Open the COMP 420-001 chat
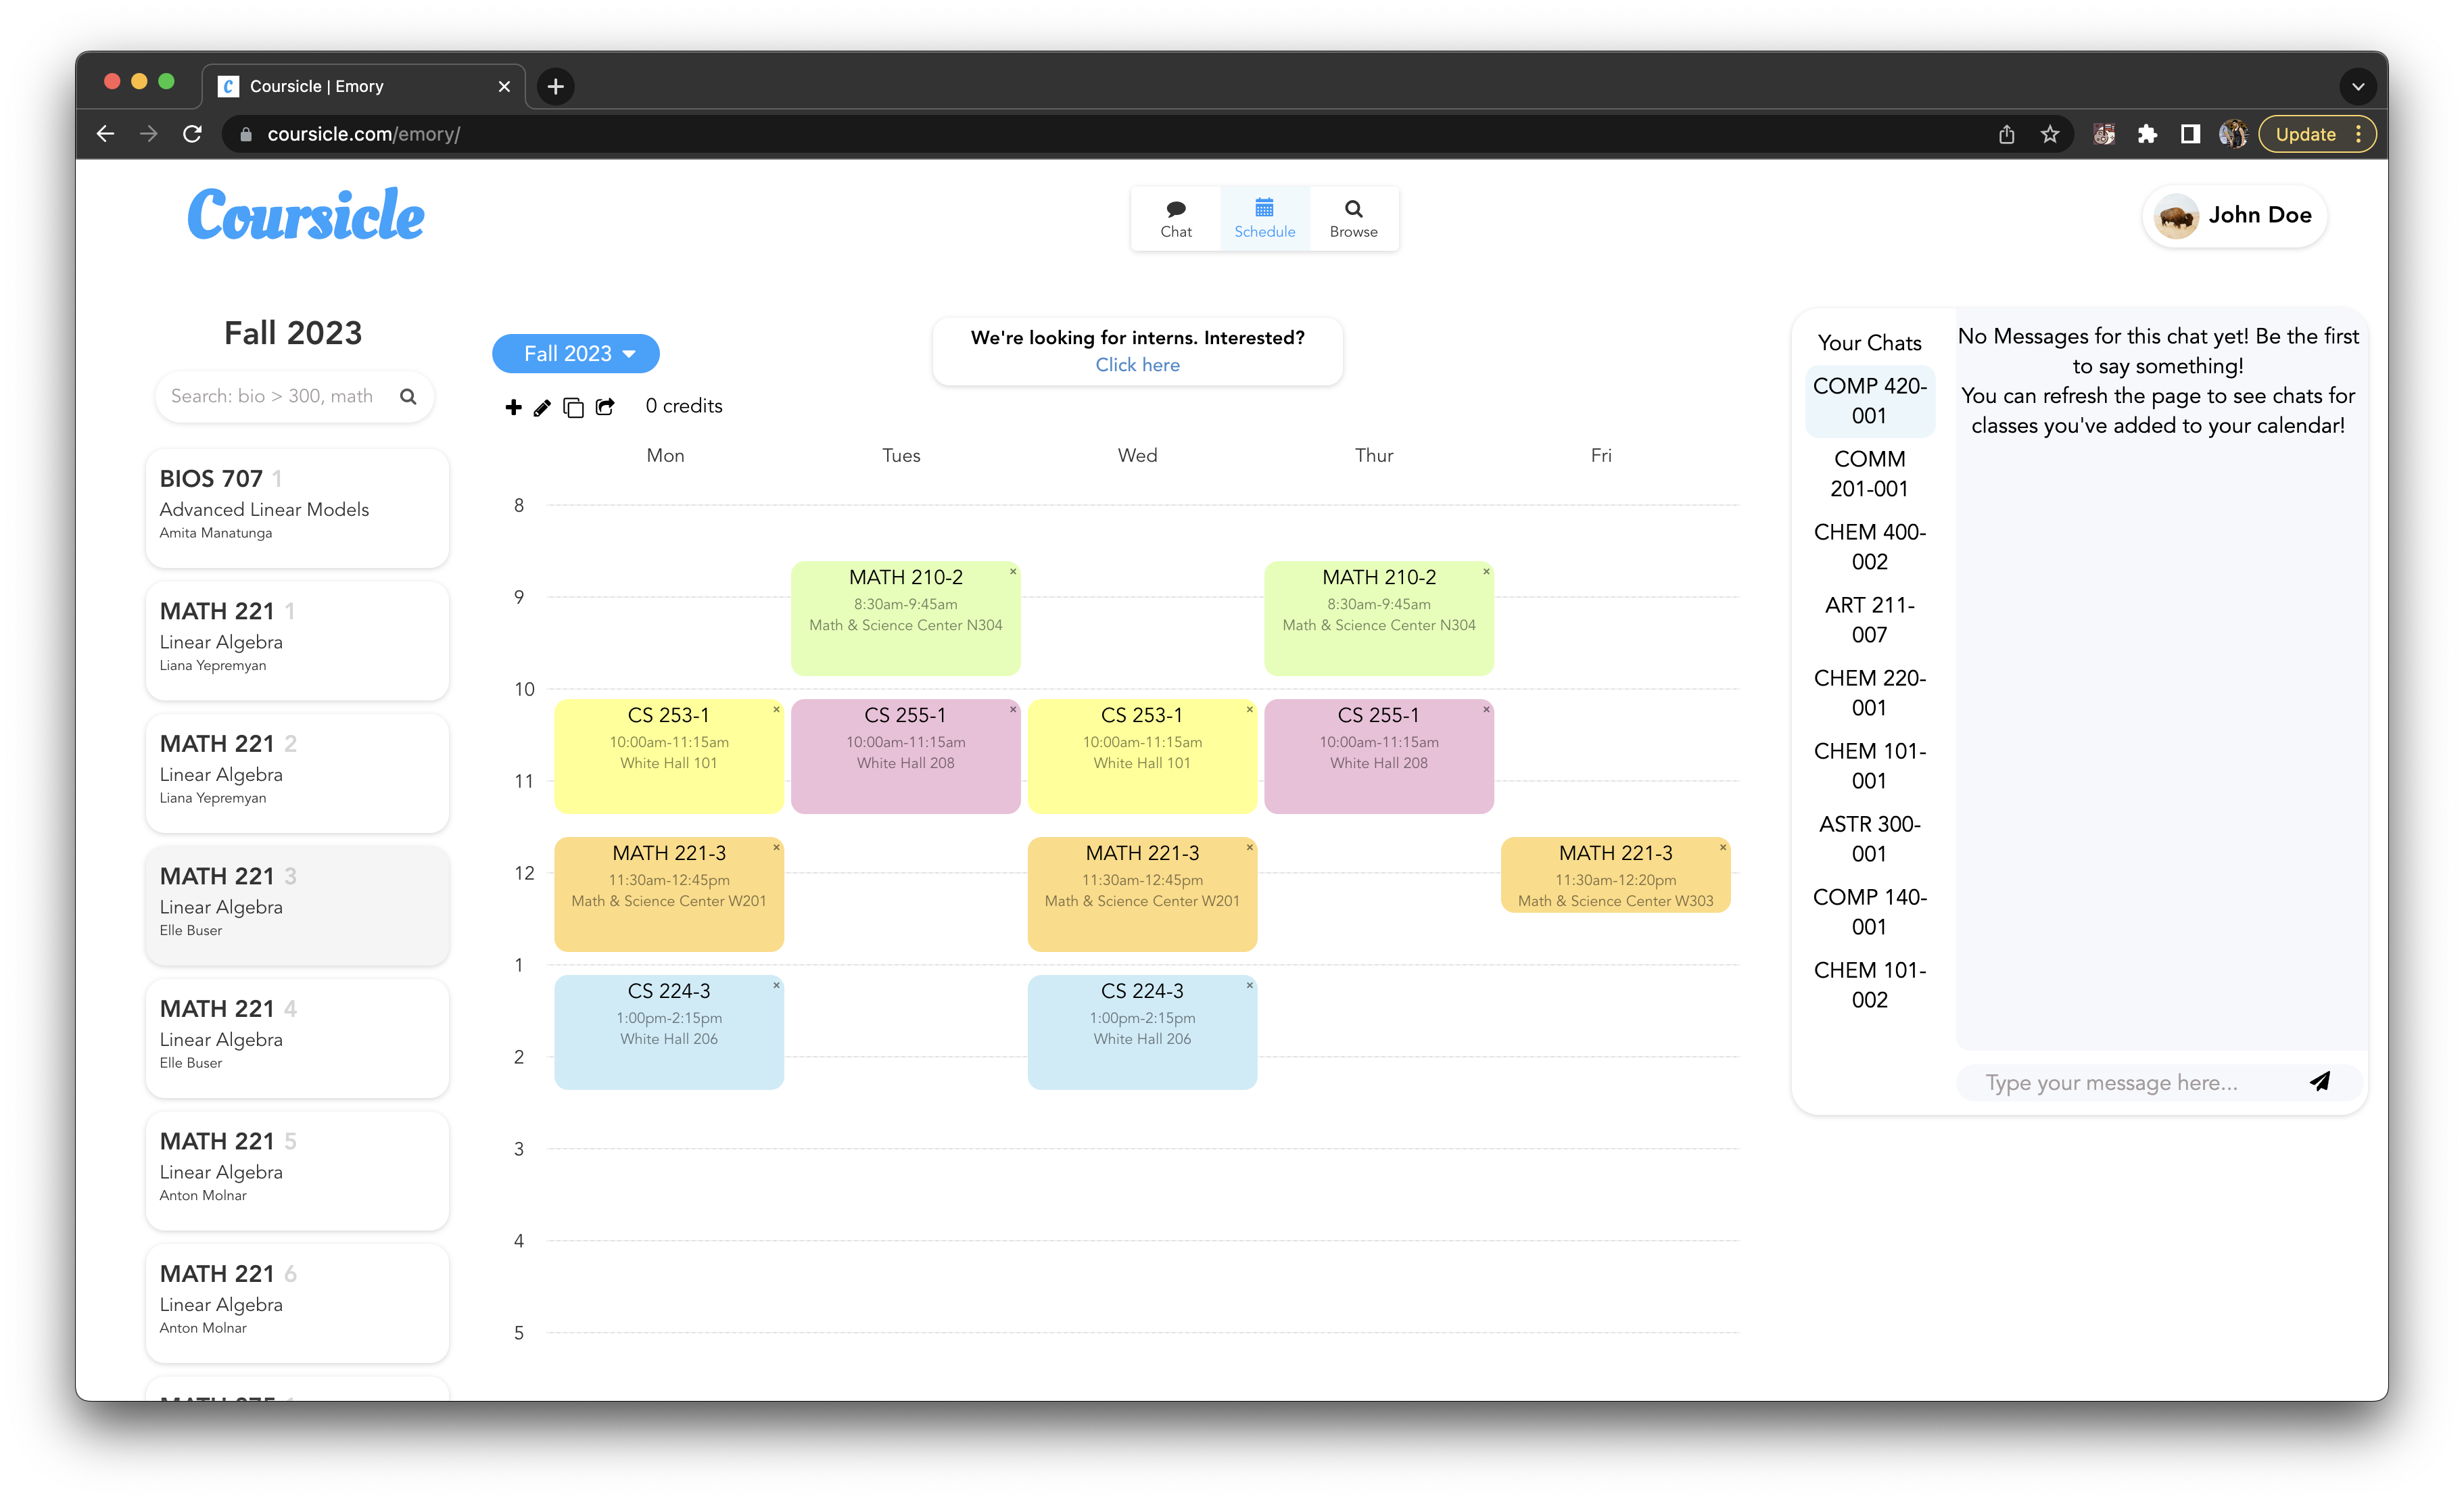 1869,400
